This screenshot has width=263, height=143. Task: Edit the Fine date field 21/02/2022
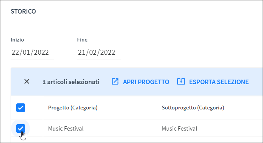99,52
